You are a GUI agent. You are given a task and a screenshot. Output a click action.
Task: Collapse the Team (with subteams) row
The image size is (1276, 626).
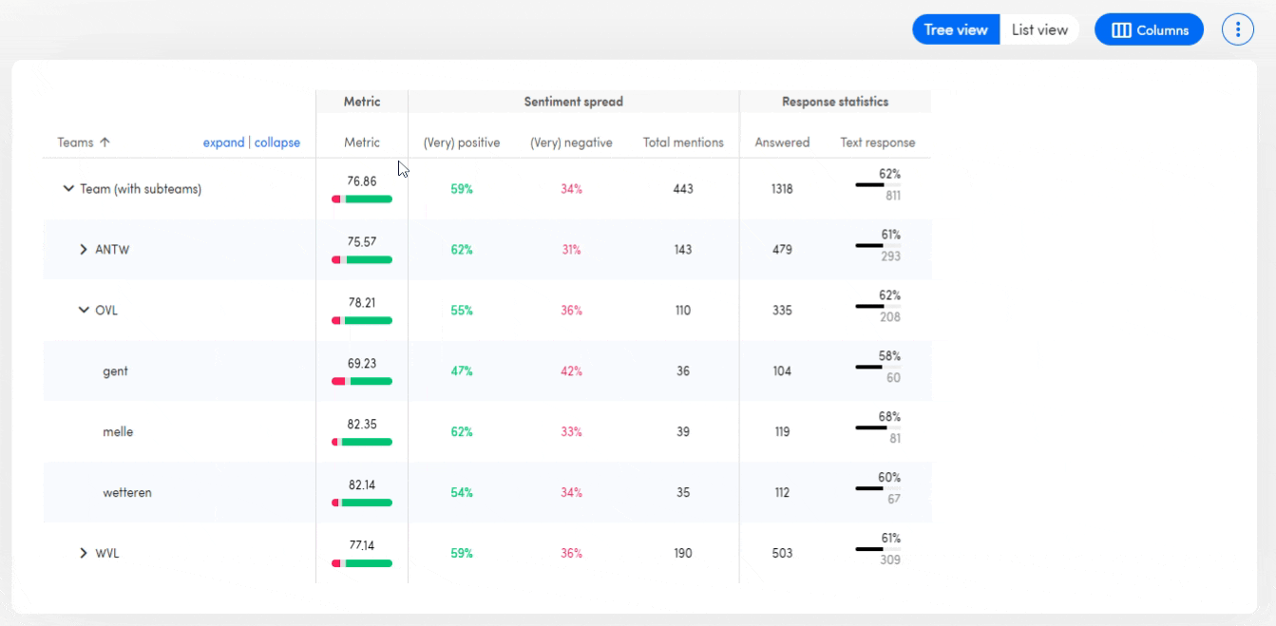(x=68, y=189)
